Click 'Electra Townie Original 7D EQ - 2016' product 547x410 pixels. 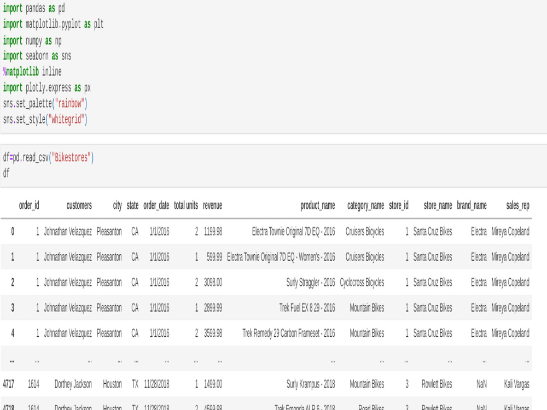coord(293,231)
